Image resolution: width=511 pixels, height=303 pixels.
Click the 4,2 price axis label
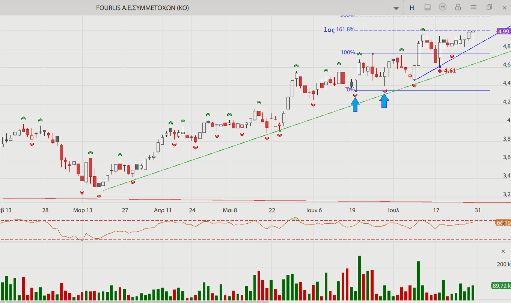click(x=506, y=102)
